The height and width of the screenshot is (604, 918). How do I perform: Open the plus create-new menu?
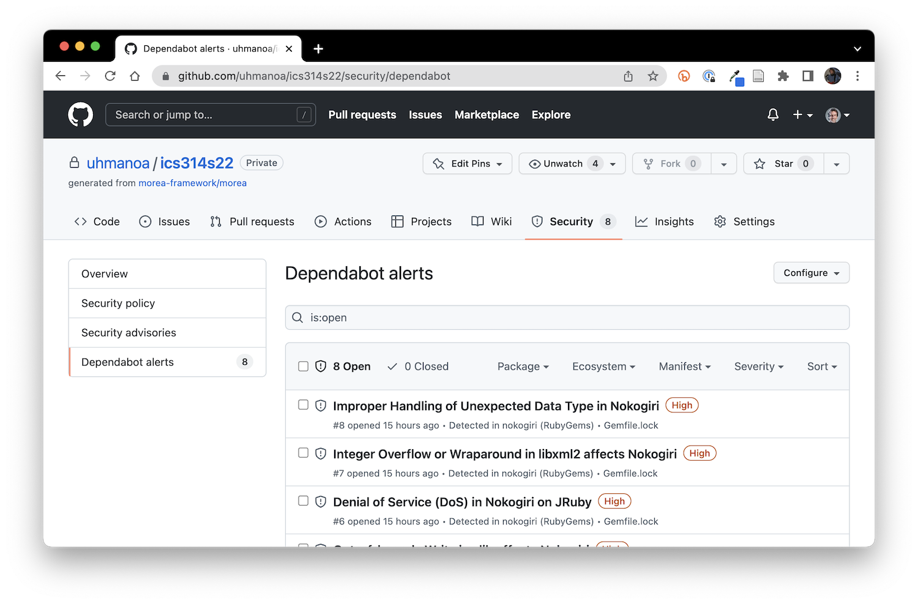point(802,114)
